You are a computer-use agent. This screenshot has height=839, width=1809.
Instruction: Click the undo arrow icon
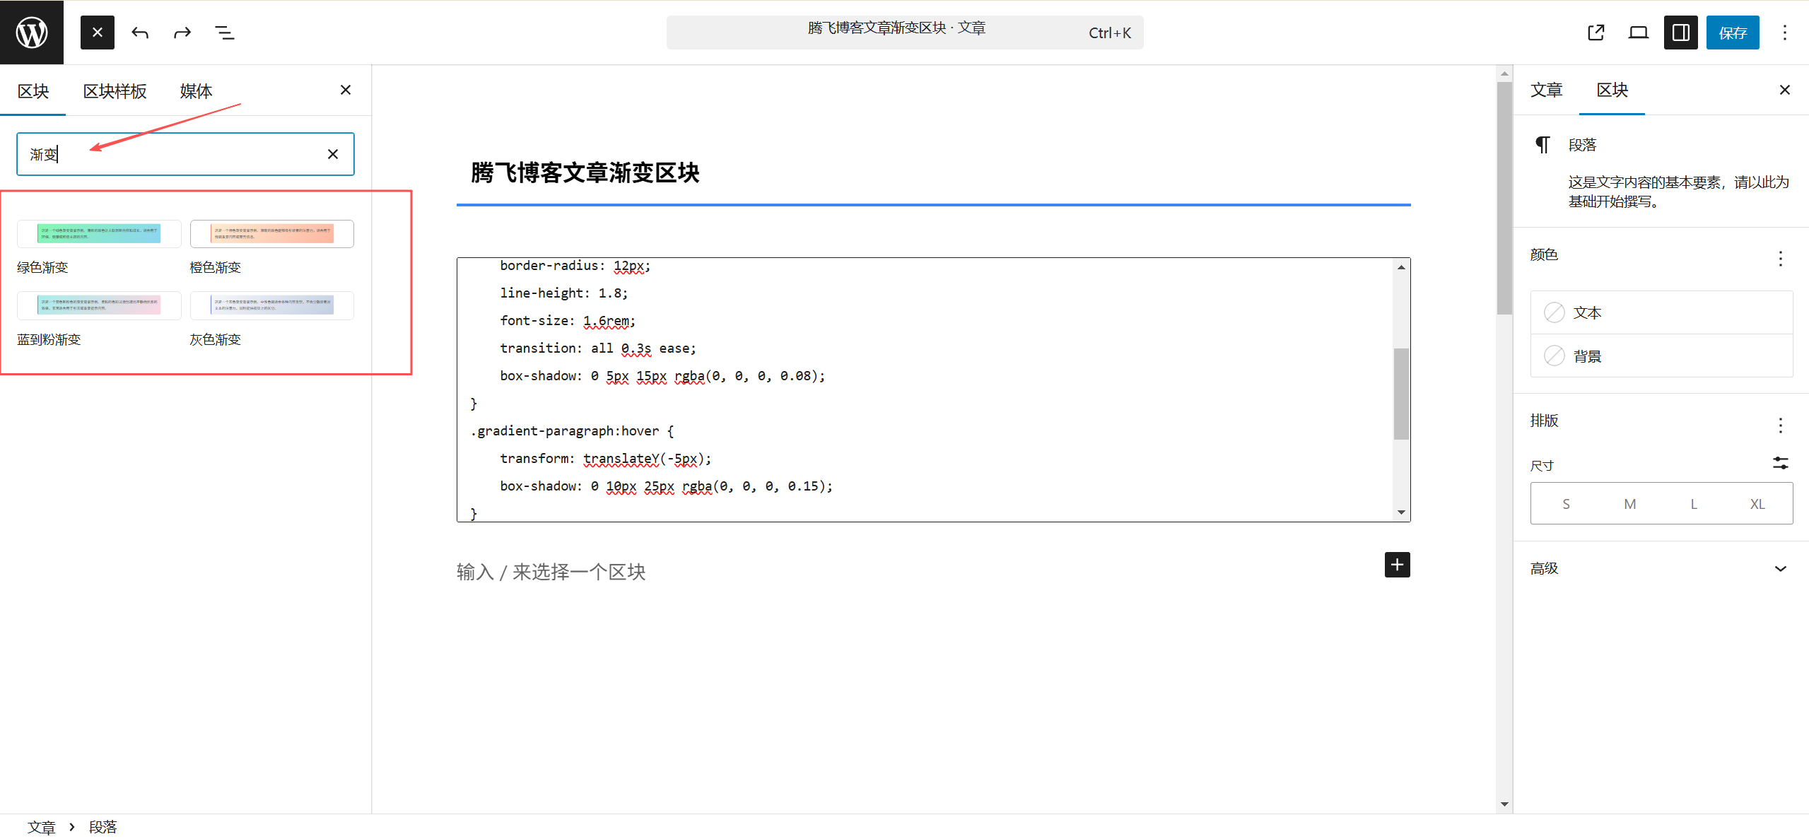coord(140,33)
